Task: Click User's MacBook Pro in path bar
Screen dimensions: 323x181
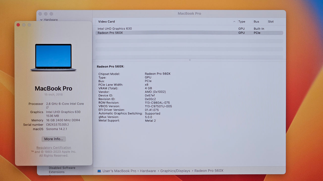Action: [119, 171]
